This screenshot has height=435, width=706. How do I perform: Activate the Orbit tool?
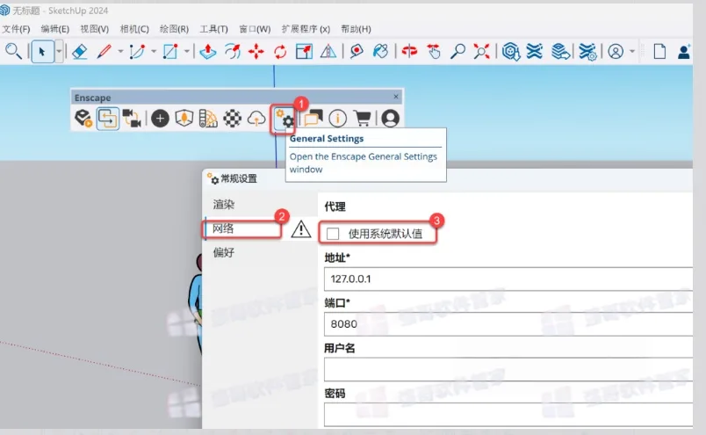pos(409,51)
